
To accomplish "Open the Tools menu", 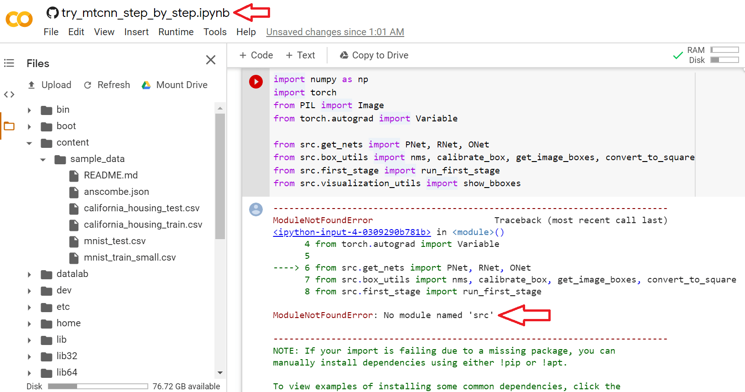I will click(215, 32).
